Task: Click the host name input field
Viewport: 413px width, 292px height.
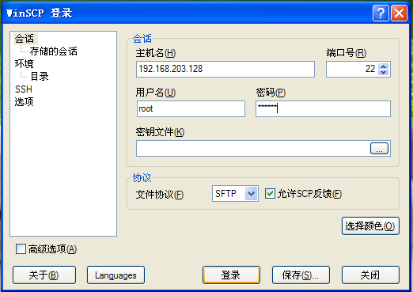Action: [225, 69]
